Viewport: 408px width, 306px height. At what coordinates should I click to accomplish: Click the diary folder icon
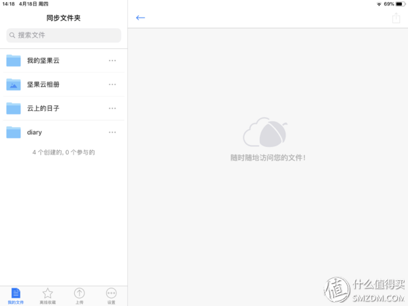coord(14,132)
